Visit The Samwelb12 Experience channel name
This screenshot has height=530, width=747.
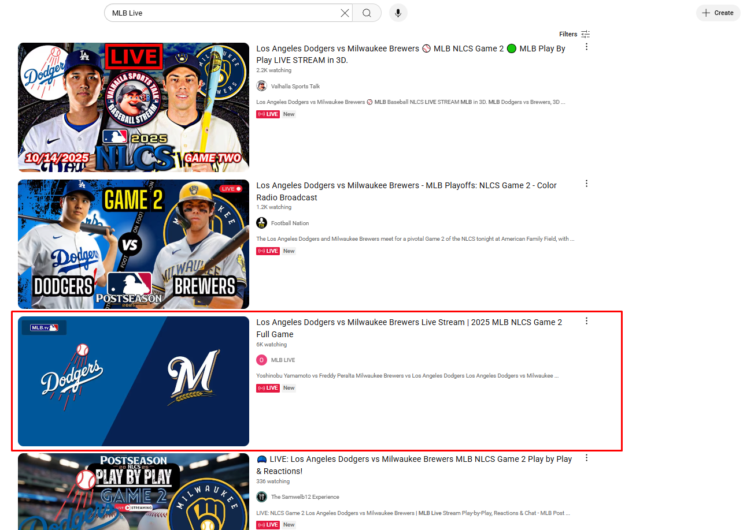coord(305,497)
